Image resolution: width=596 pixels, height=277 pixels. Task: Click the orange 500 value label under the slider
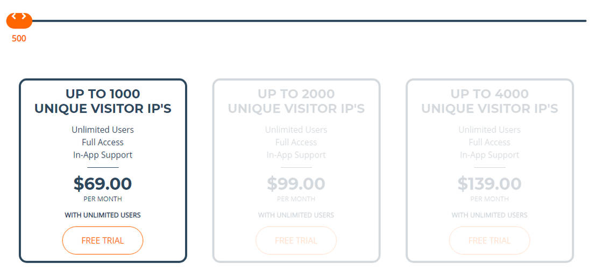[x=19, y=39]
